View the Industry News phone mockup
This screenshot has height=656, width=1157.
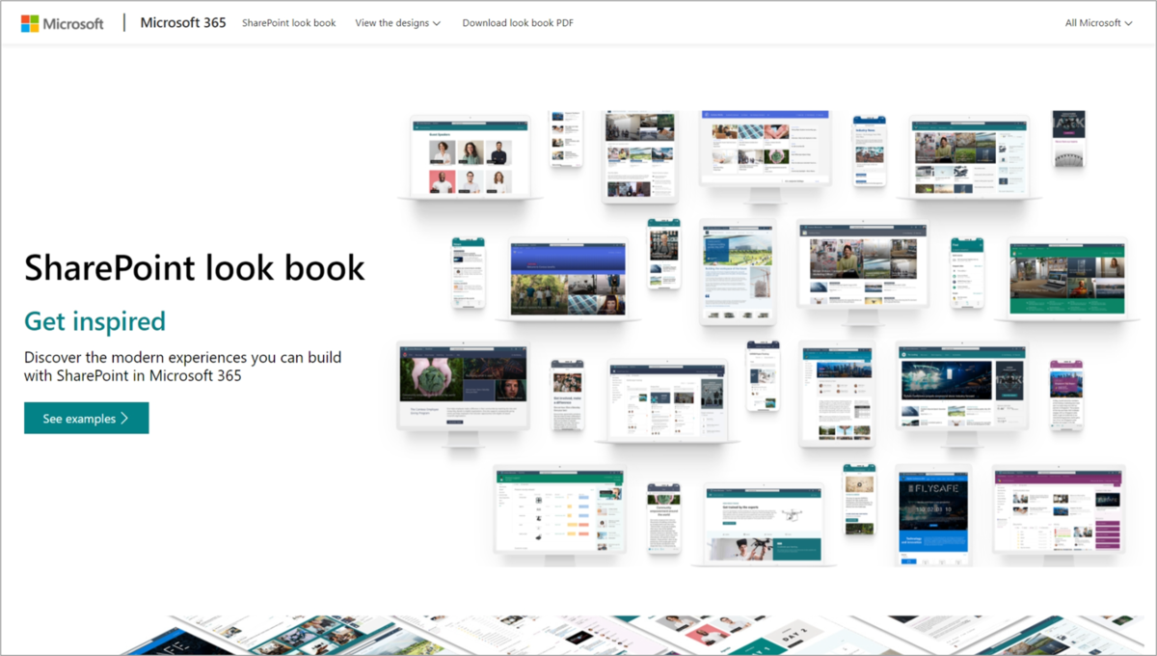869,150
